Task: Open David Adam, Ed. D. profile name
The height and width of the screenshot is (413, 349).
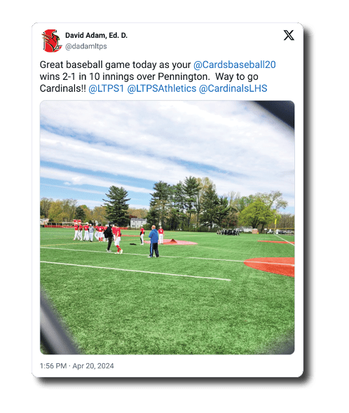Action: click(x=96, y=35)
